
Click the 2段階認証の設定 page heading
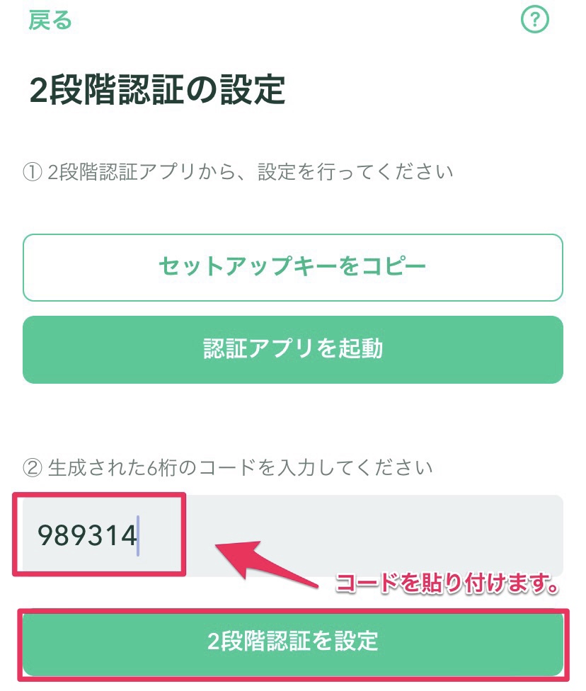coord(157,91)
